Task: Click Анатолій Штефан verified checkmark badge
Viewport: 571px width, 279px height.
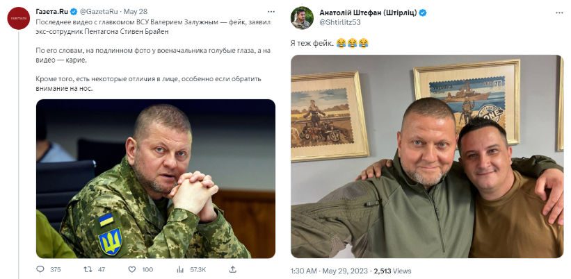Action: coord(423,12)
